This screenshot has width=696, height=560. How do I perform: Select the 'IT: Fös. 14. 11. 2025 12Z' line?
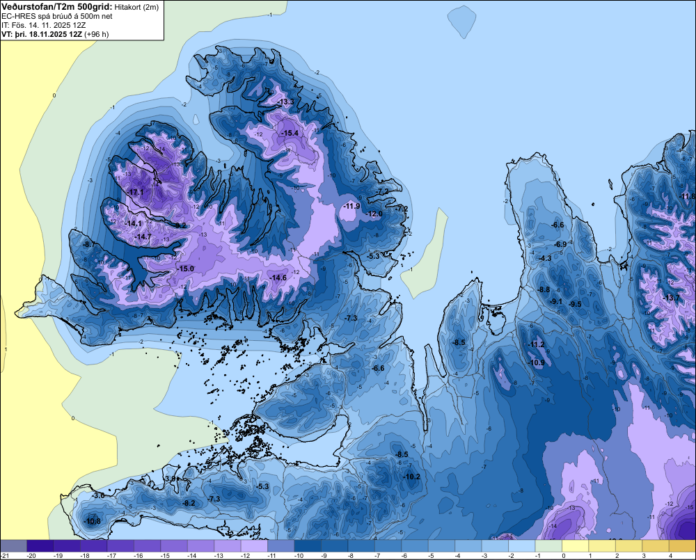pyautogui.click(x=45, y=25)
